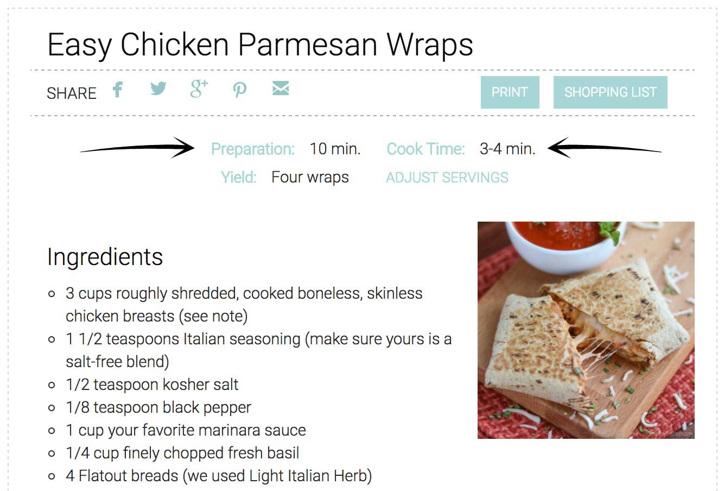Email the recipe using envelope icon
This screenshot has height=491, width=724.
(x=280, y=89)
